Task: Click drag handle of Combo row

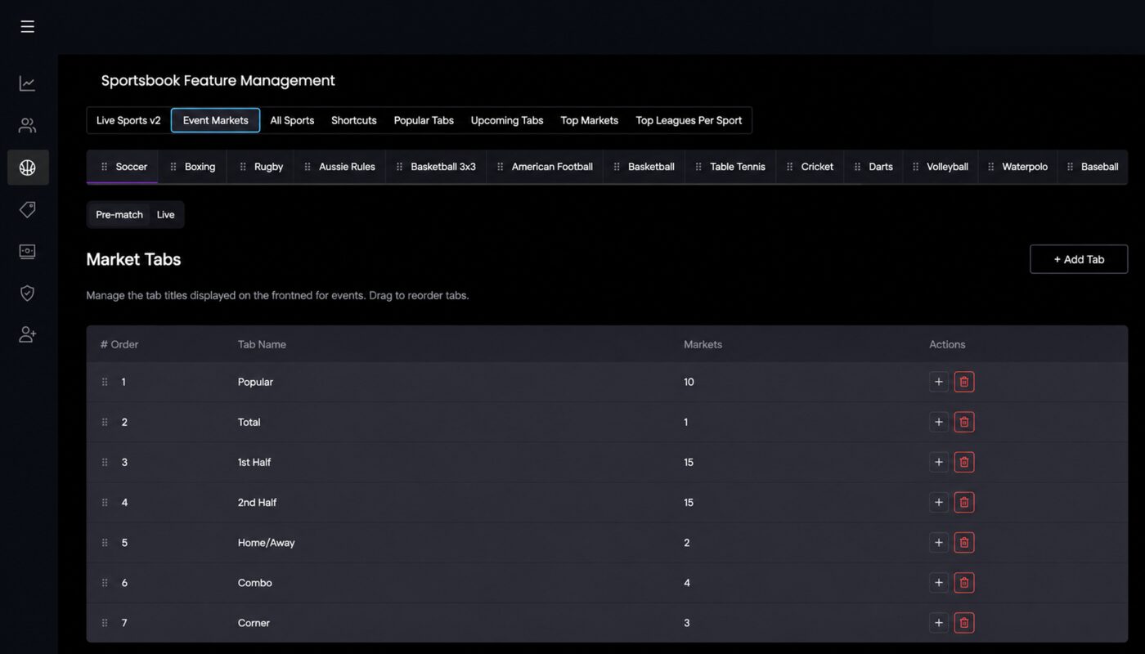Action: pos(105,583)
